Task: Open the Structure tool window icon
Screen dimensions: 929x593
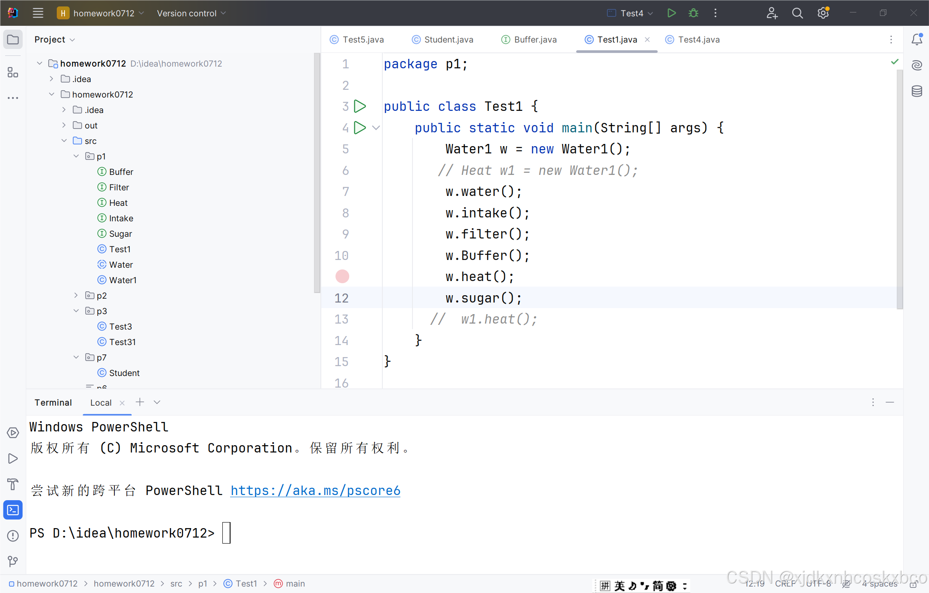Action: pyautogui.click(x=12, y=72)
